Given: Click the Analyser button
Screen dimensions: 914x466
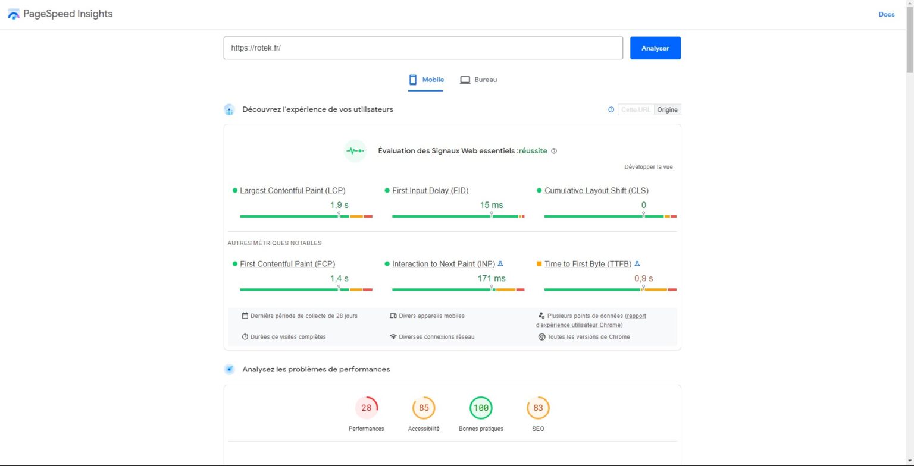Looking at the screenshot, I should (655, 48).
